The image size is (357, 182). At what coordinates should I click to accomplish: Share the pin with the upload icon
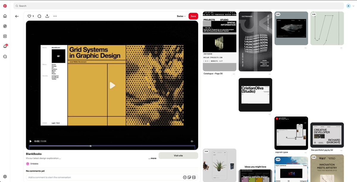pyautogui.click(x=47, y=16)
